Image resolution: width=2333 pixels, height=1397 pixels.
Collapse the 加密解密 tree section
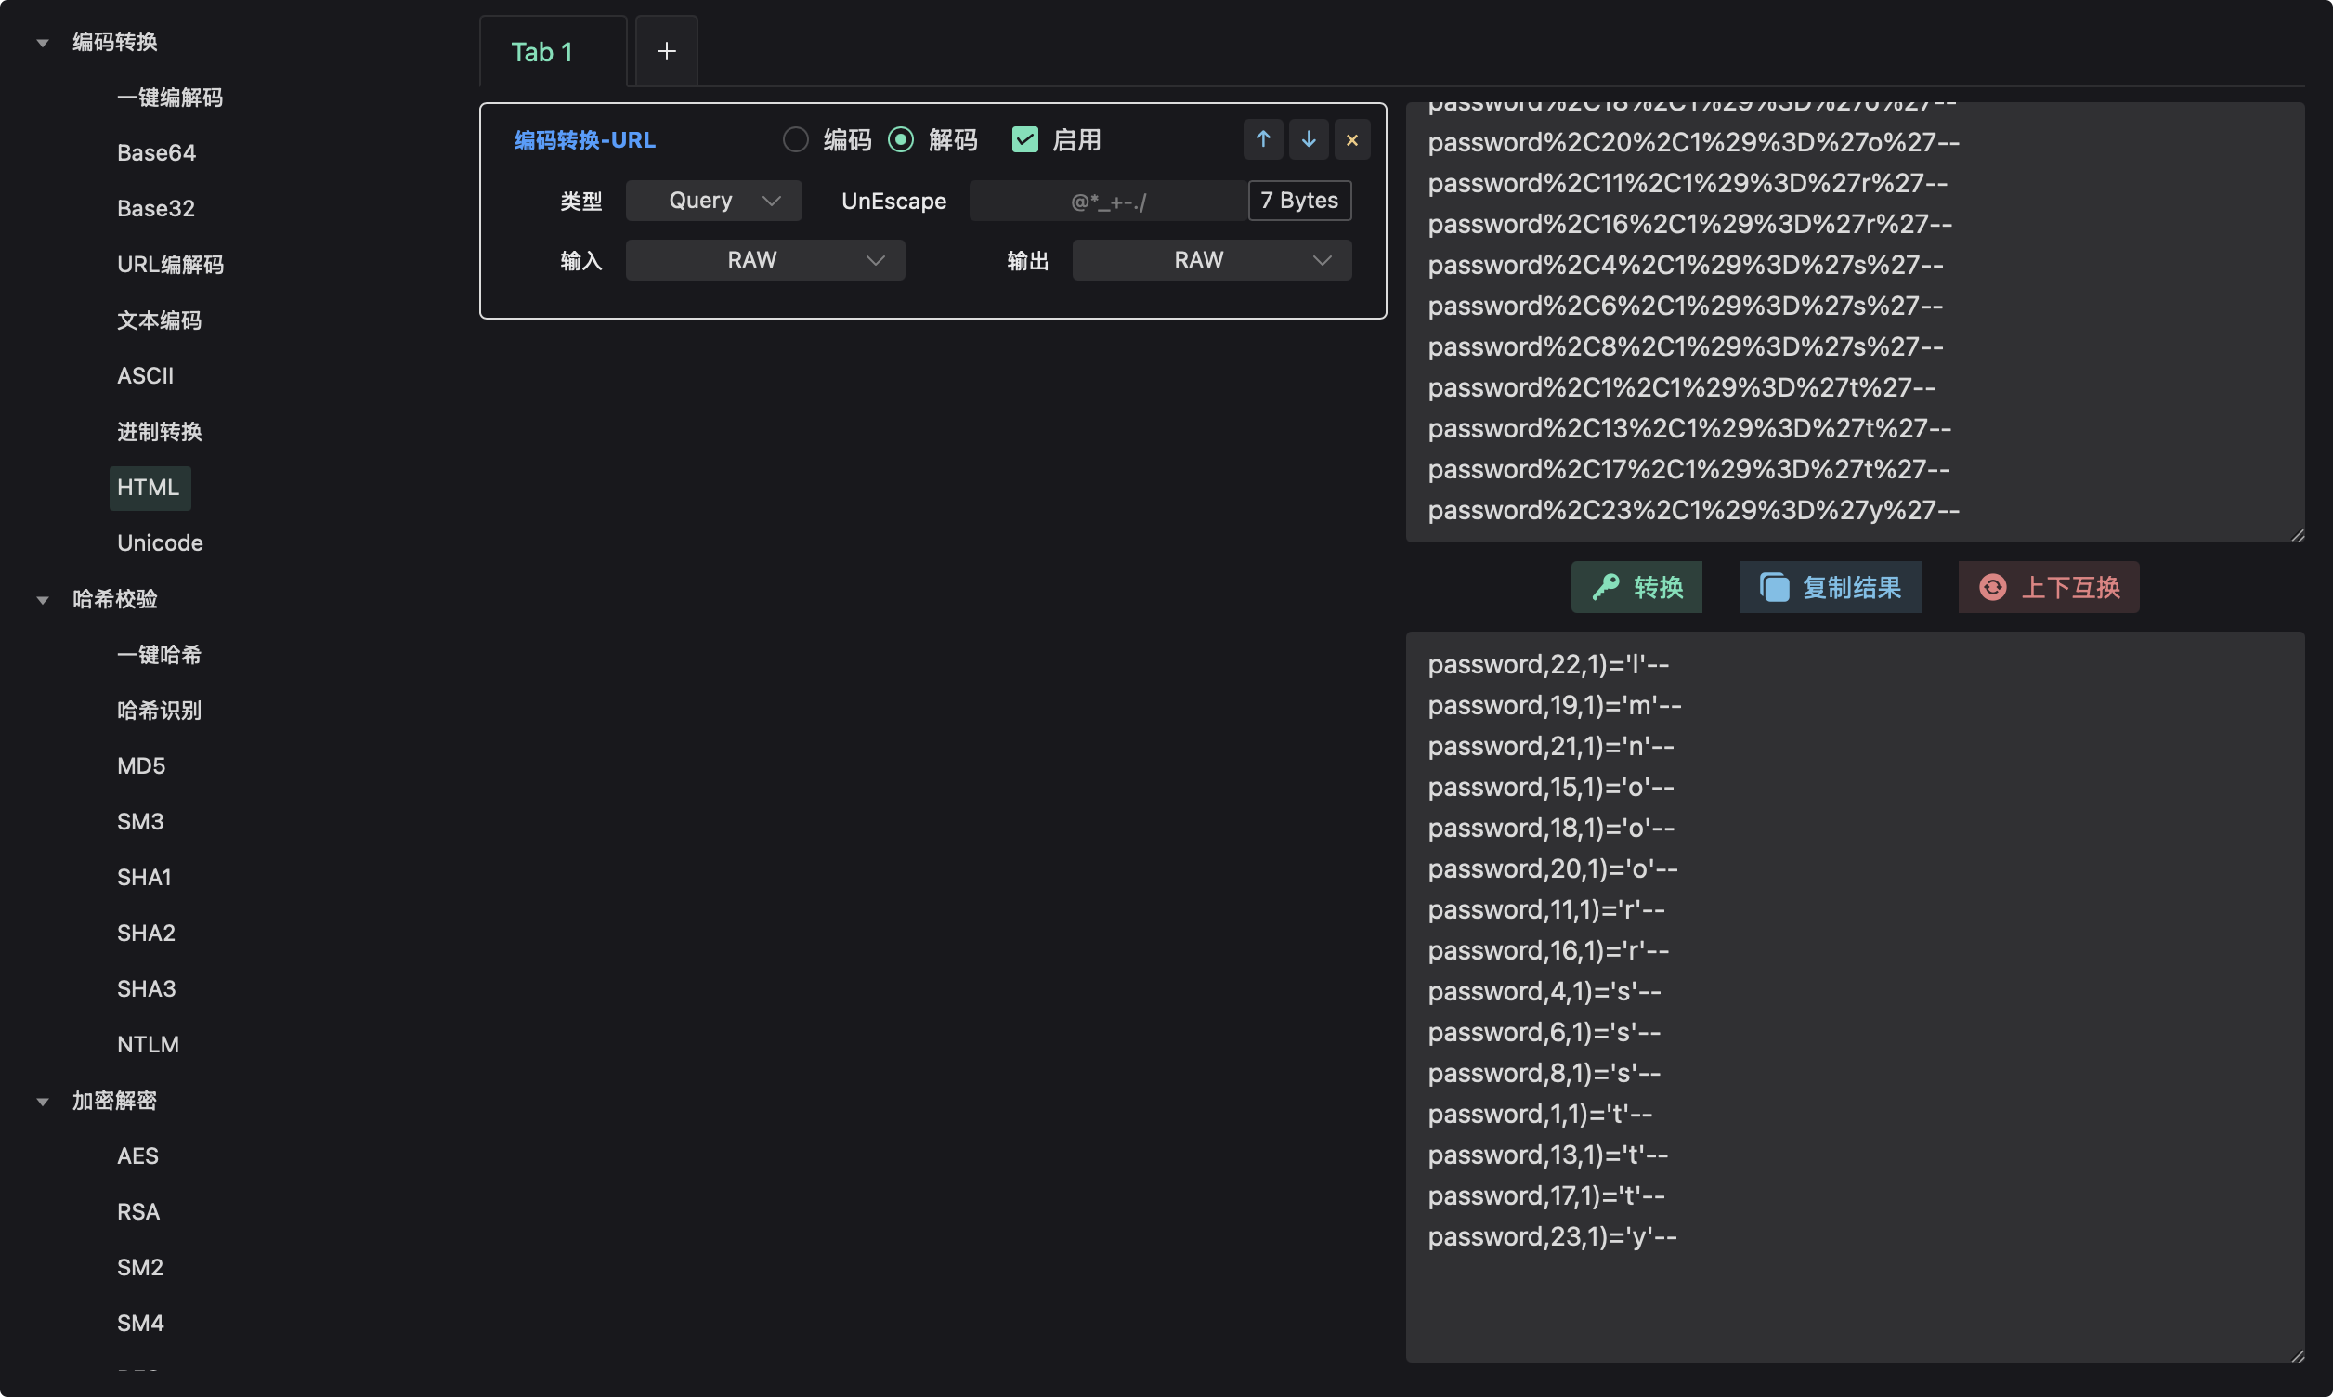(x=43, y=1102)
